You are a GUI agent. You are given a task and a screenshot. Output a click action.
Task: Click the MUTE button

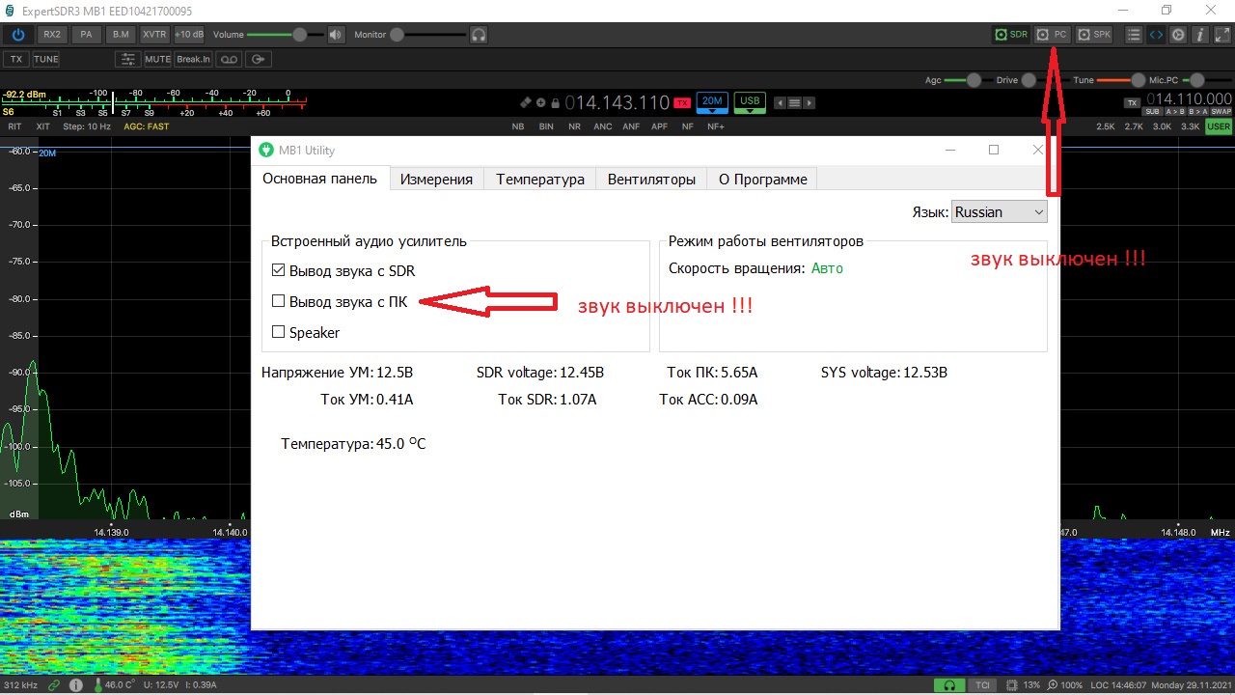click(x=157, y=58)
